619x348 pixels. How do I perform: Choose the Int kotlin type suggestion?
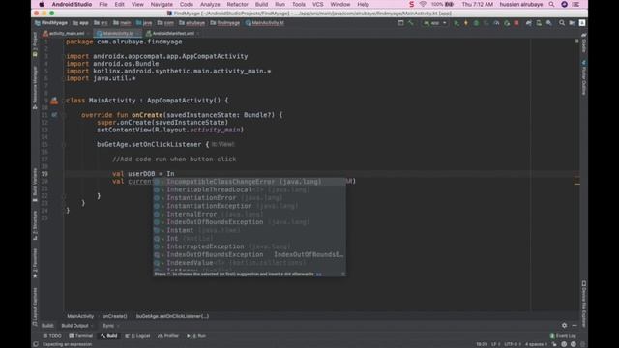pyautogui.click(x=250, y=239)
